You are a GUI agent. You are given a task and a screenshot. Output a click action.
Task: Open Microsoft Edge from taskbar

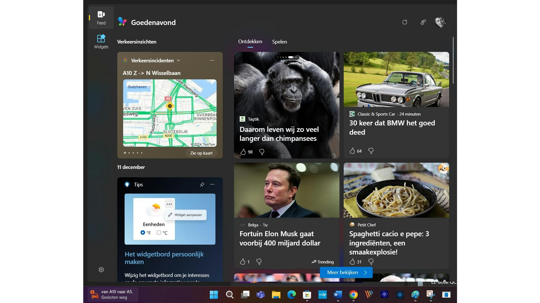(x=291, y=295)
